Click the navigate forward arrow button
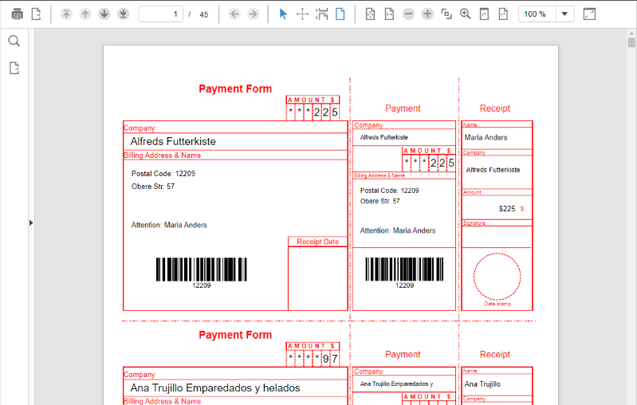 coord(253,14)
